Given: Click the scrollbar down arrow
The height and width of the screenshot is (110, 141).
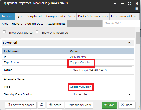Looking at the screenshot, I should click(138, 97).
